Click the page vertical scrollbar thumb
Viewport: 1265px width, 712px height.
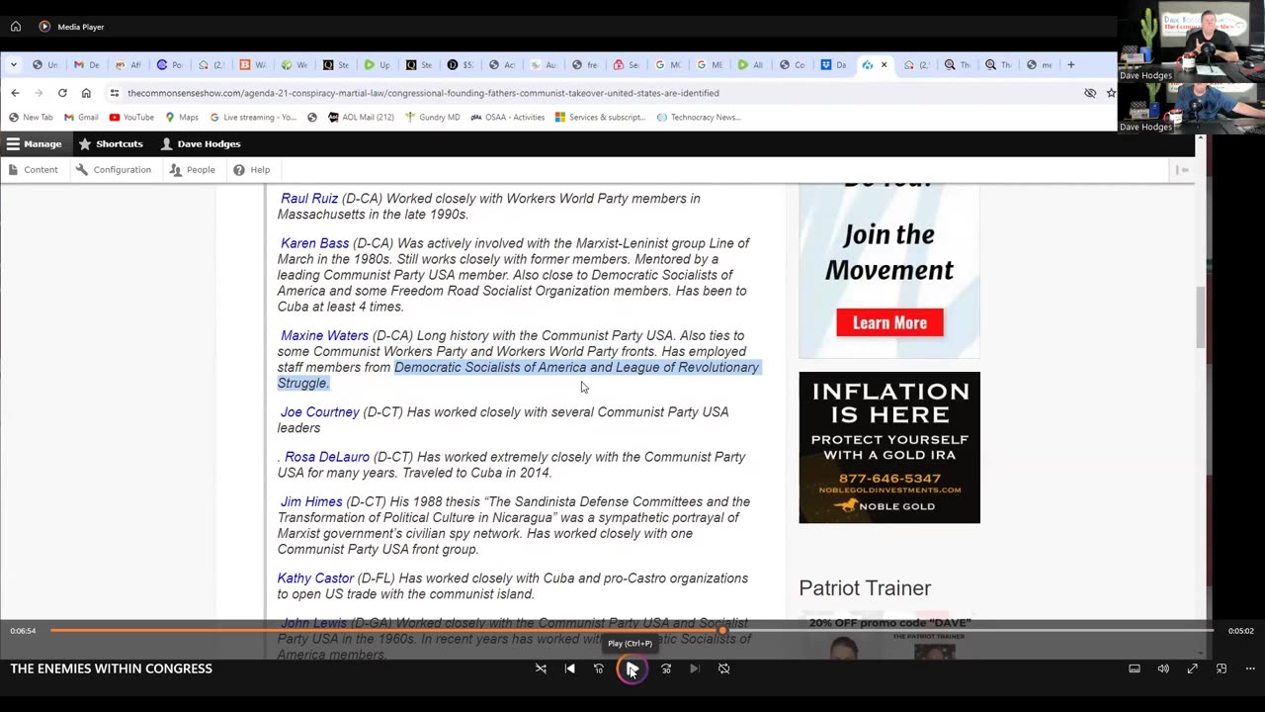coord(1202,316)
